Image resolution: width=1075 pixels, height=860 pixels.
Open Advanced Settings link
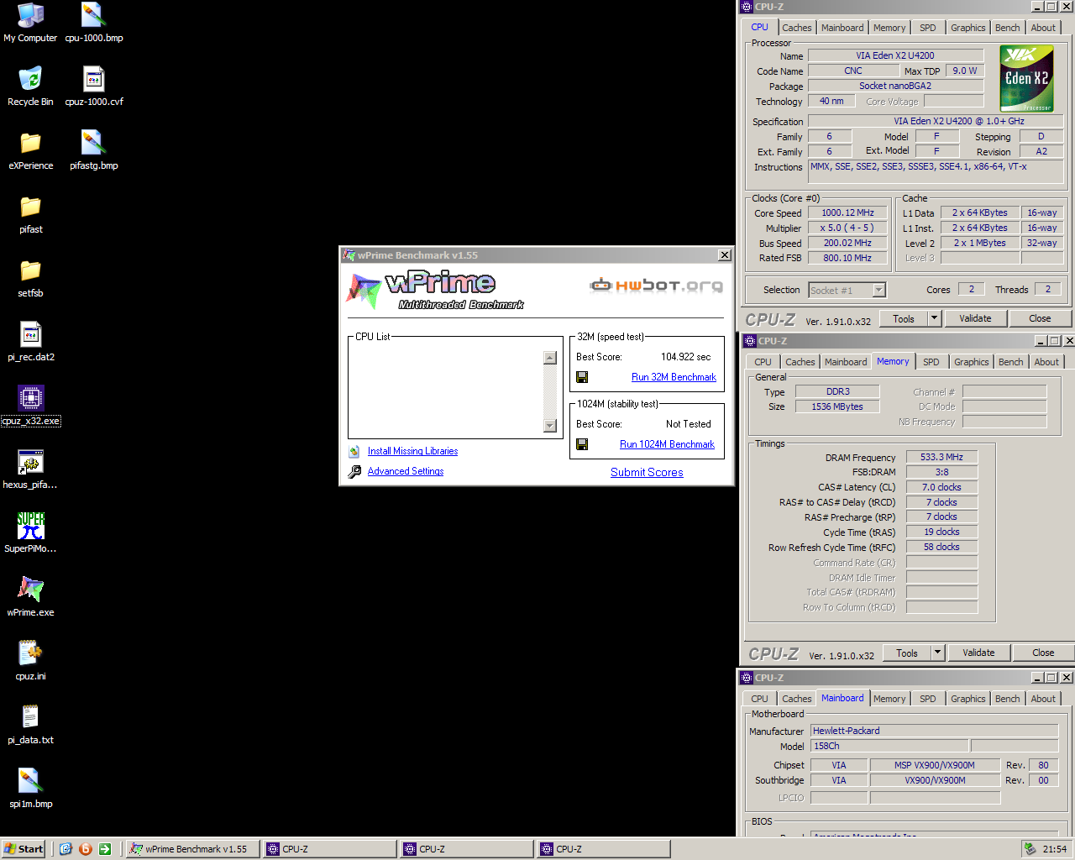click(x=406, y=471)
